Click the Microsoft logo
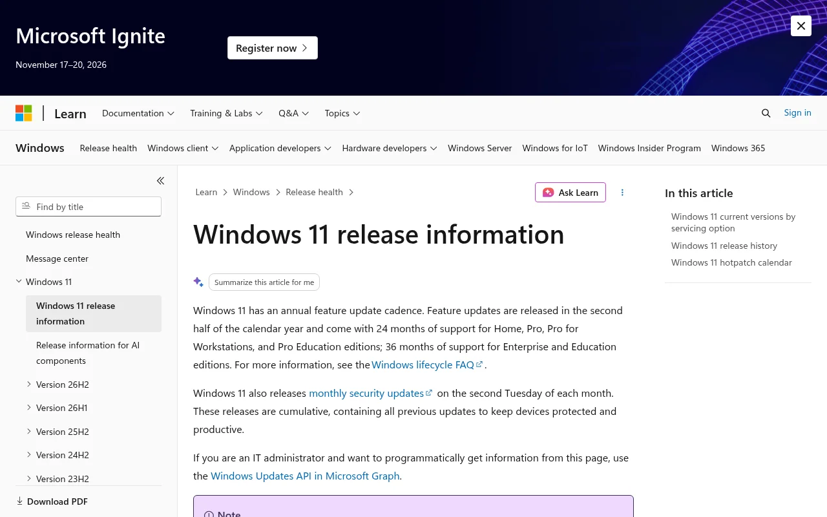Screen dimensions: 827x517 (x=24, y=113)
